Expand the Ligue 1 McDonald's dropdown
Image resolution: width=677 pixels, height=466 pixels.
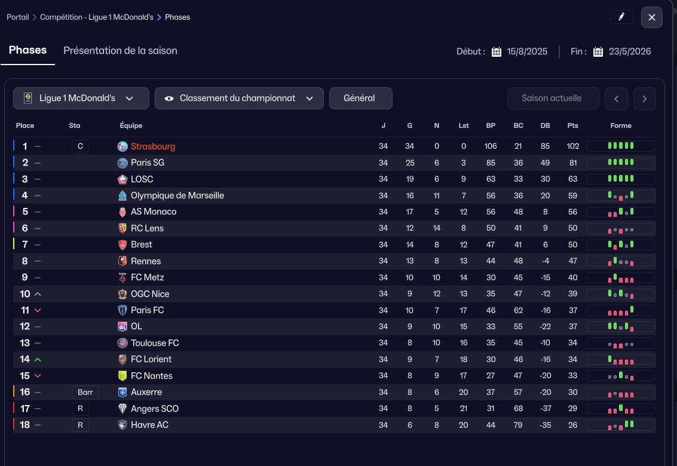click(81, 99)
